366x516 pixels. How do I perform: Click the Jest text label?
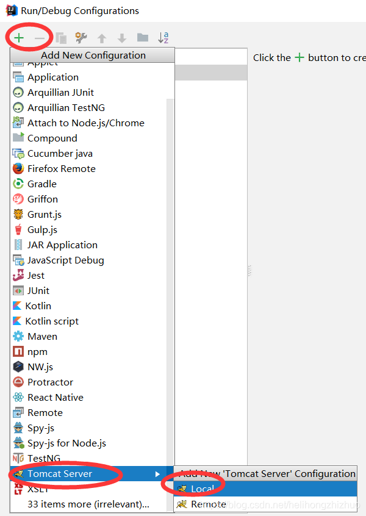point(36,275)
